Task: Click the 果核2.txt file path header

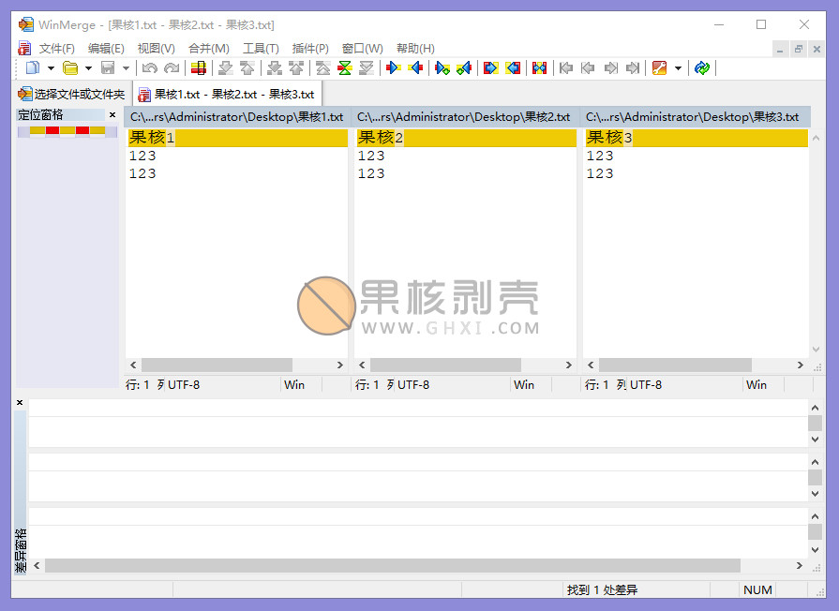Action: click(463, 117)
